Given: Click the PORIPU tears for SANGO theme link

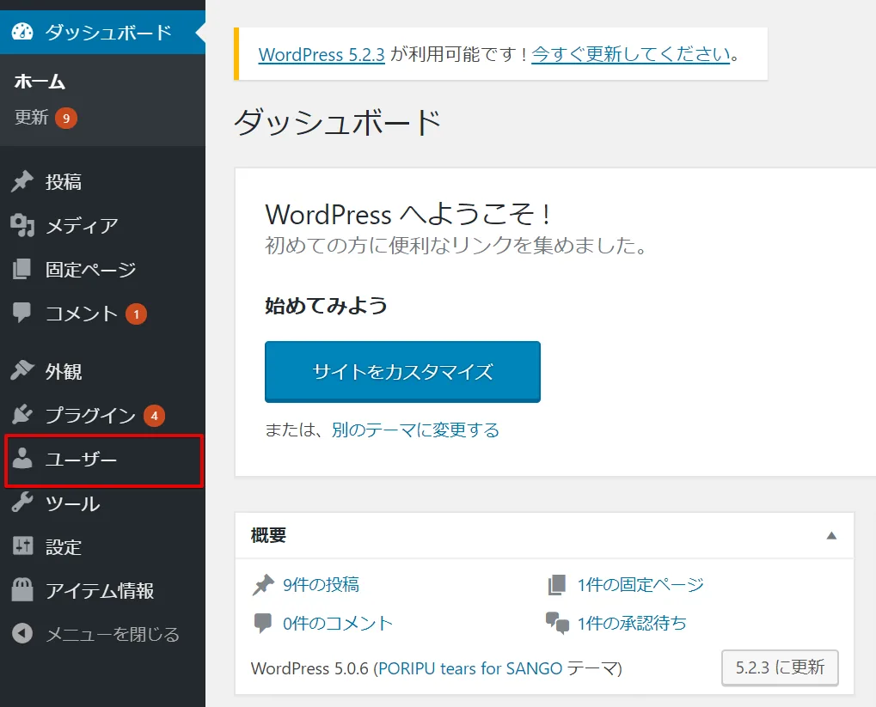Looking at the screenshot, I should [x=470, y=668].
